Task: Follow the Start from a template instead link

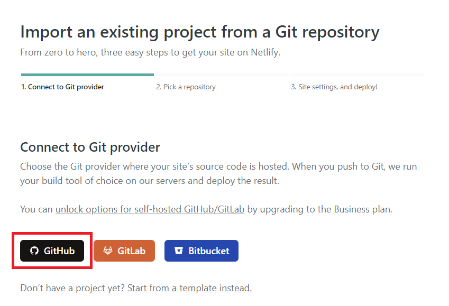Action: coord(189,288)
